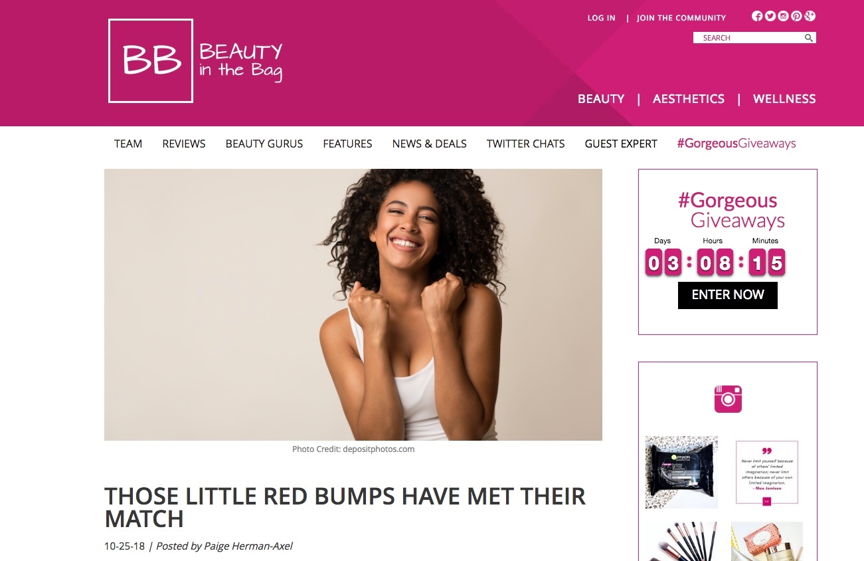The width and height of the screenshot is (864, 561).
Task: Open TWITTER CHATS menu item
Action: [x=525, y=144]
